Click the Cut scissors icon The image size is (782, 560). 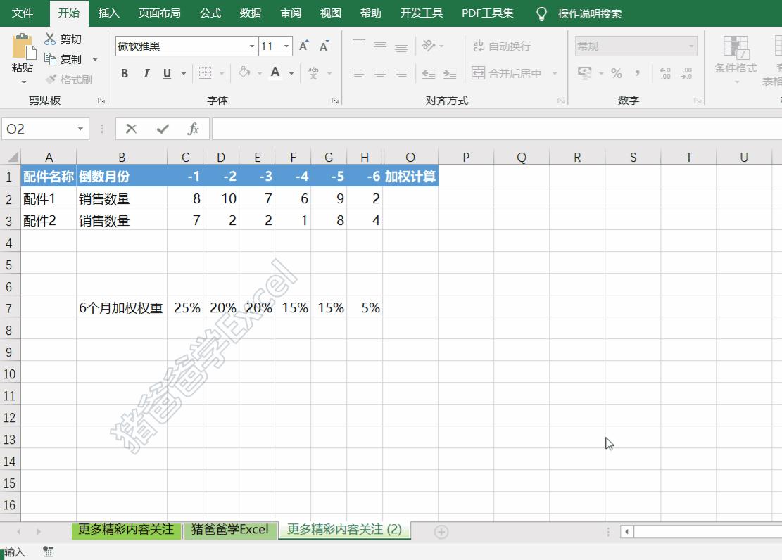click(50, 39)
